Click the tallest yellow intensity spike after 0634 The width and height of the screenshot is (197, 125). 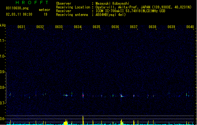click(x=83, y=120)
